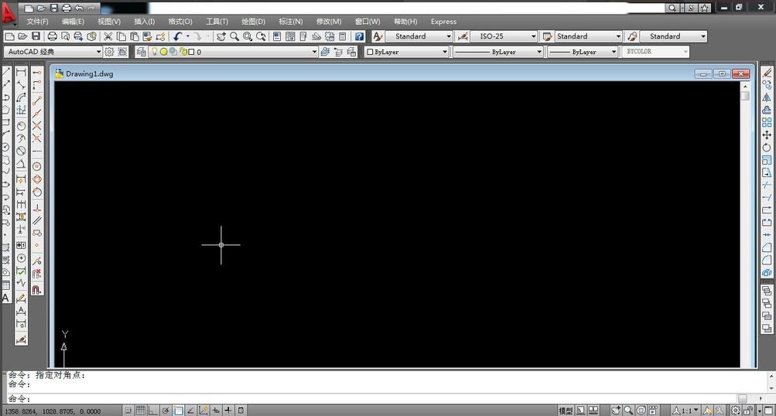776x416 pixels.
Task: Expand the Standard table style dropdown
Action: tap(618, 36)
